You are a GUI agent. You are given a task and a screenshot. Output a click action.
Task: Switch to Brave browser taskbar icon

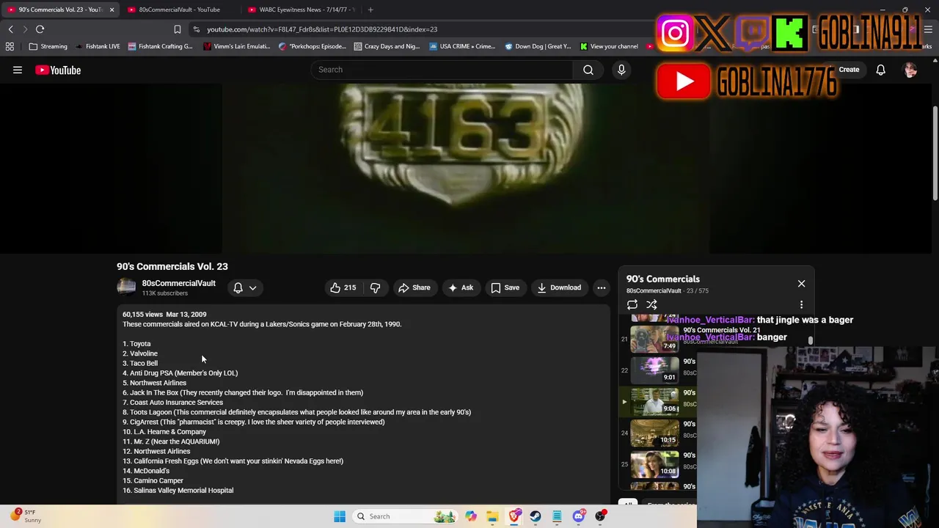point(514,516)
